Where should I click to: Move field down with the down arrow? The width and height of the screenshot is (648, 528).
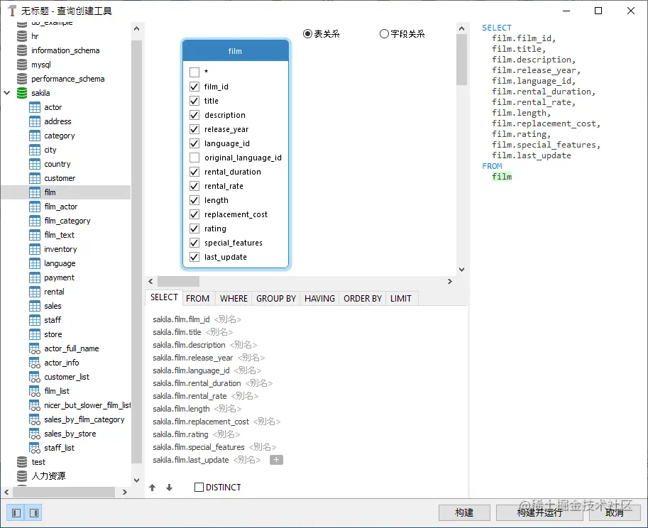(x=169, y=488)
